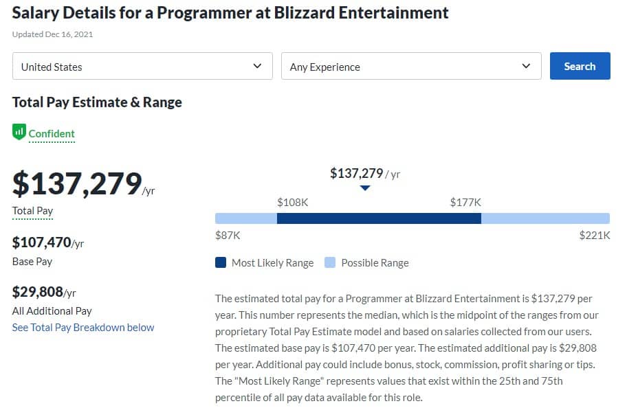Click the light blue Possible Range swatch
Viewport: 627px width, 419px height.
pyautogui.click(x=330, y=262)
